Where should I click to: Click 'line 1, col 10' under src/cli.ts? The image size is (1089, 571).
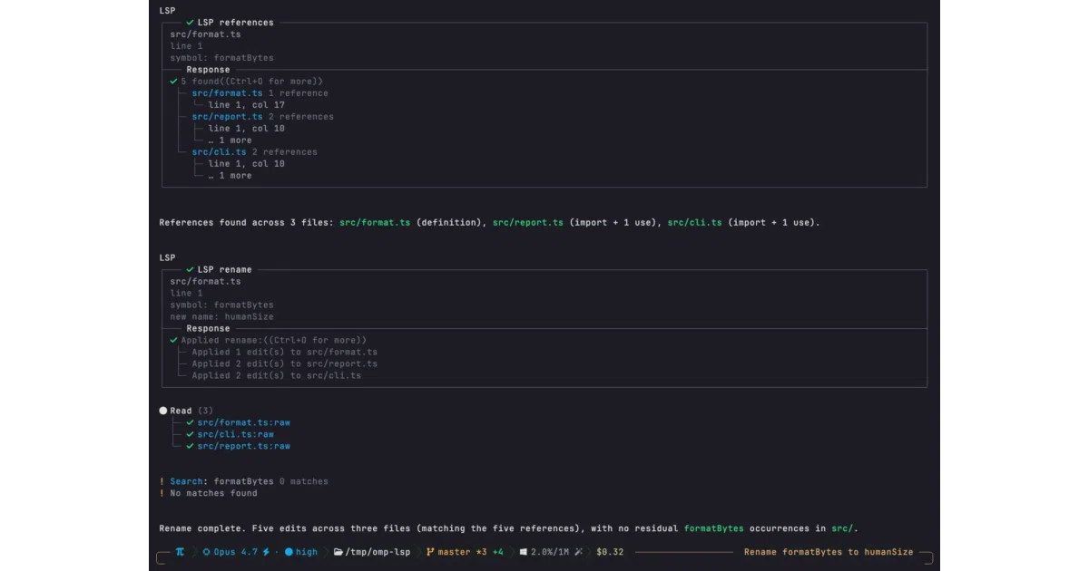(x=246, y=164)
